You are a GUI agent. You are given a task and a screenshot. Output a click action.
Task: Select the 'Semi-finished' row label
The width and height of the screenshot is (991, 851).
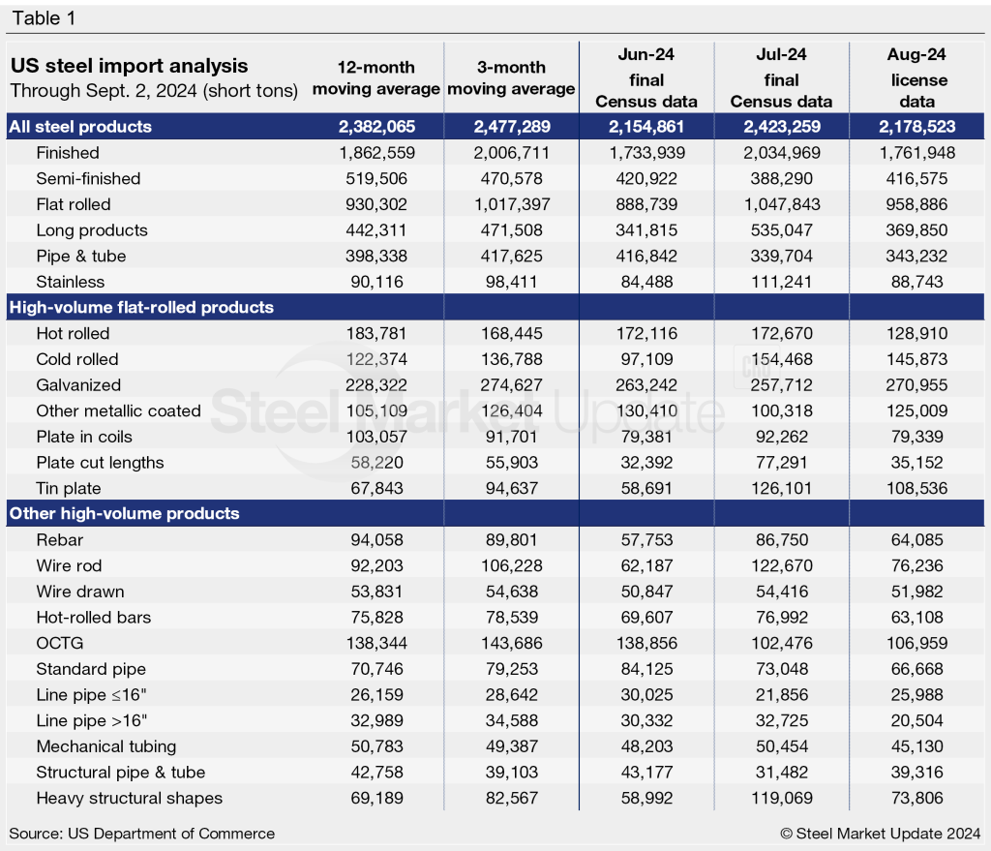coord(88,178)
